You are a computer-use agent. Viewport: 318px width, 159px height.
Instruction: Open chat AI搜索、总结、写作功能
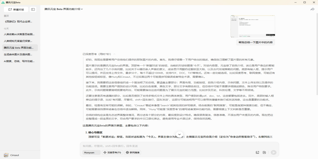(x=19, y=61)
